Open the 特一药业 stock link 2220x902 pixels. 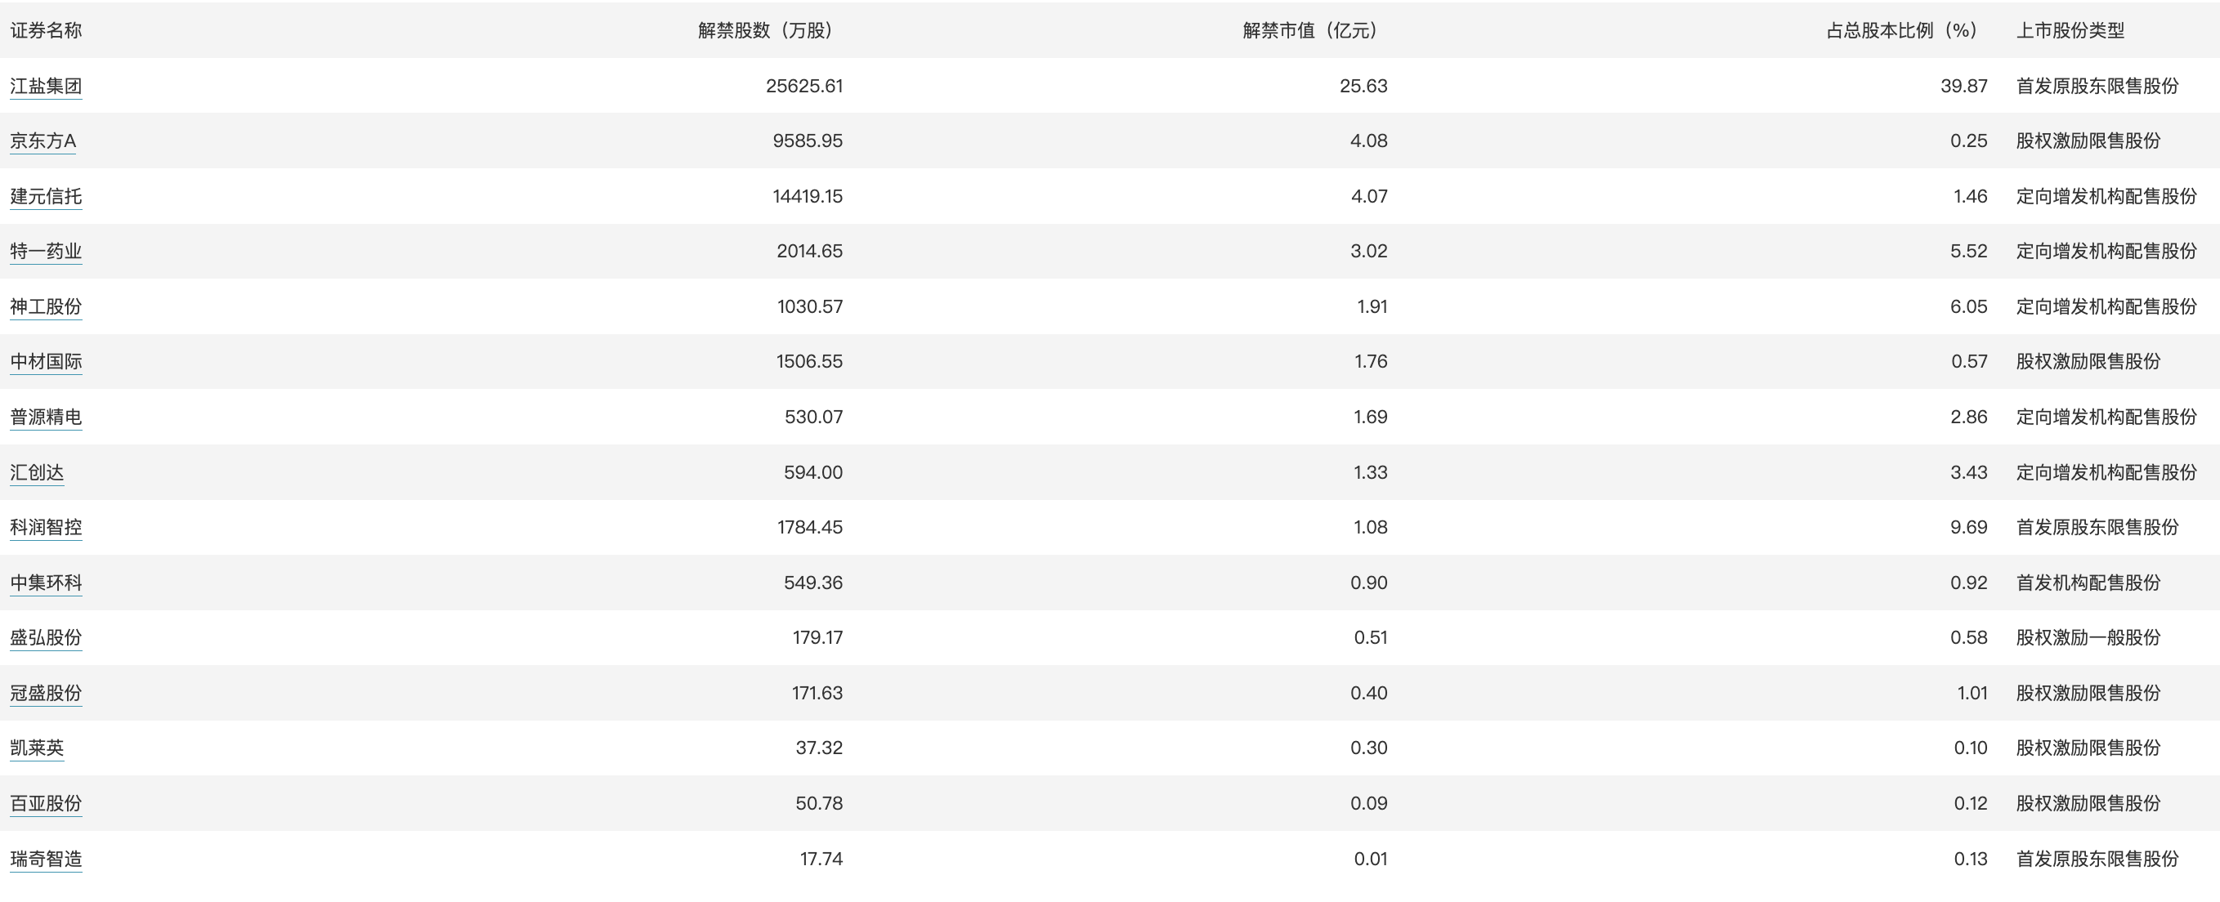(x=46, y=252)
